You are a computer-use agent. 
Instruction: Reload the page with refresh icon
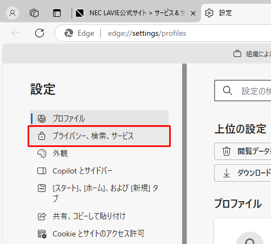pos(40,33)
